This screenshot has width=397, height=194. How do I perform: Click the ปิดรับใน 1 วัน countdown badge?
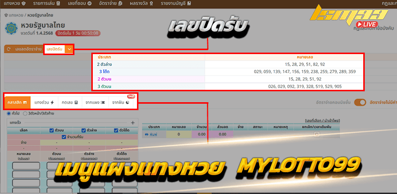78,33
